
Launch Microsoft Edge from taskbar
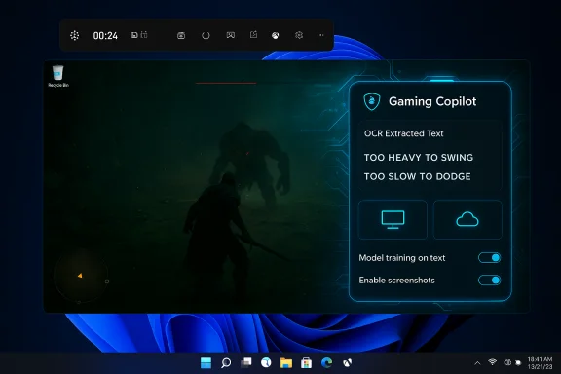coord(326,363)
